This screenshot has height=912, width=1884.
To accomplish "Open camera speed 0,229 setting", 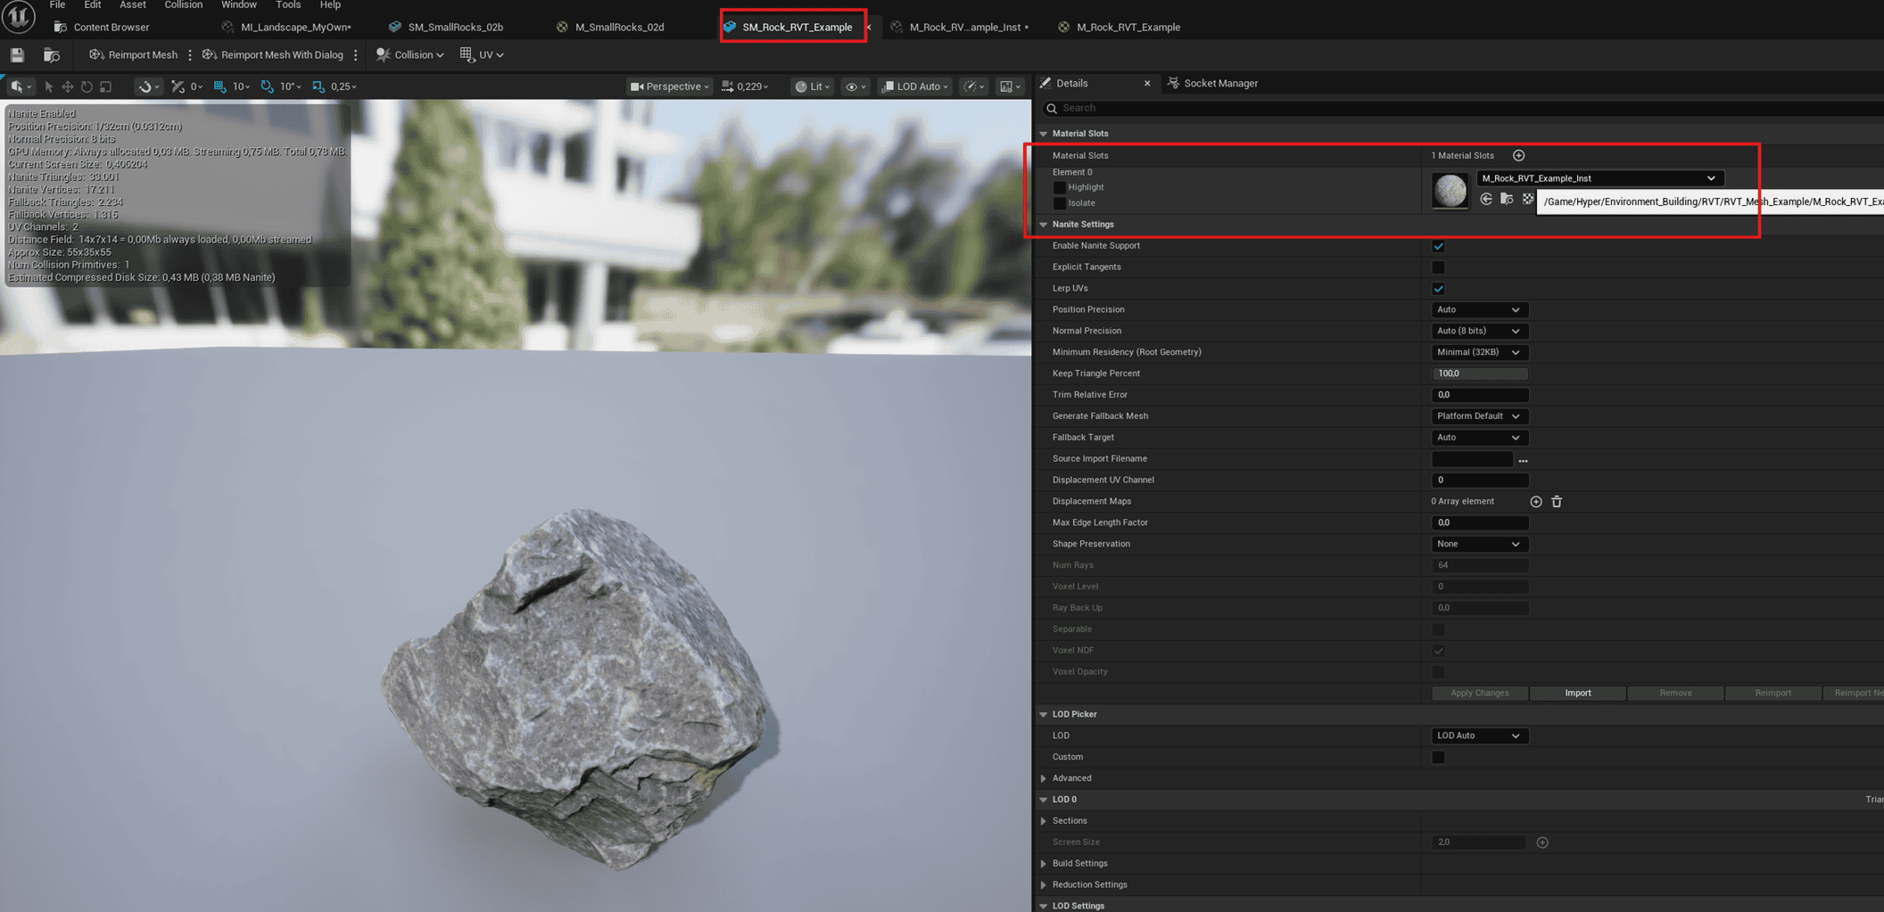I will (x=745, y=86).
